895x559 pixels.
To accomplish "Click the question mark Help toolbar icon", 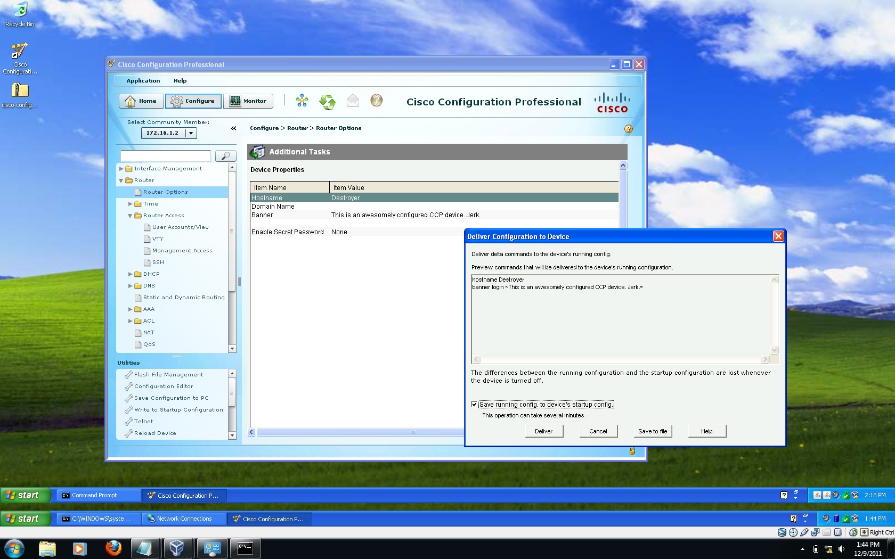I will tap(377, 100).
